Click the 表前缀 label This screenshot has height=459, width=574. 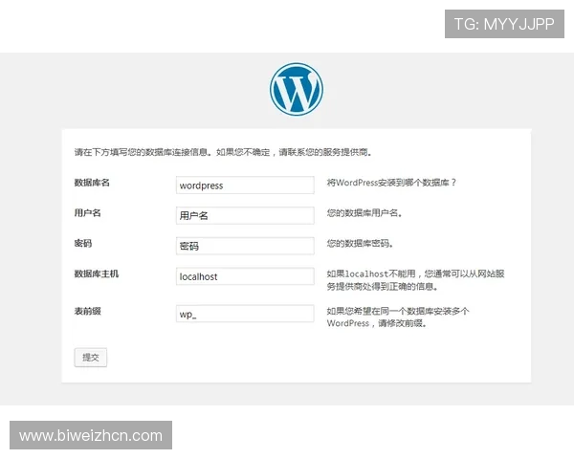tap(87, 311)
